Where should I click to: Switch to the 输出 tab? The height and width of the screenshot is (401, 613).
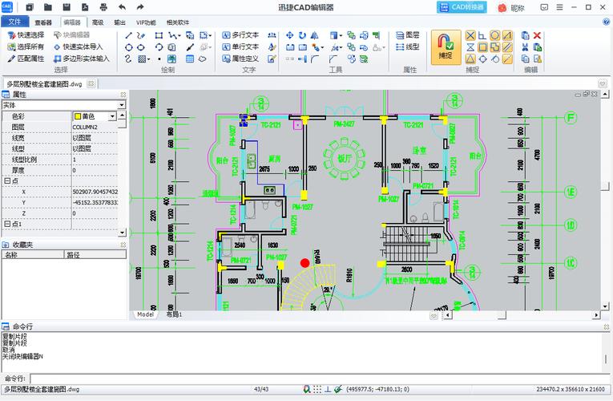tap(119, 22)
